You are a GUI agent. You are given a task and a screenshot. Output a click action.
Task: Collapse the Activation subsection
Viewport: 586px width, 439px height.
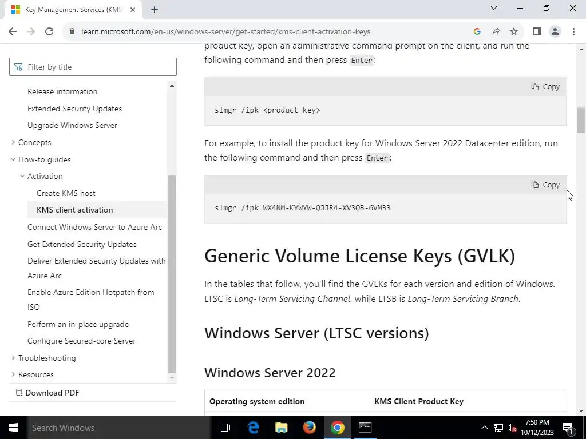click(45, 176)
